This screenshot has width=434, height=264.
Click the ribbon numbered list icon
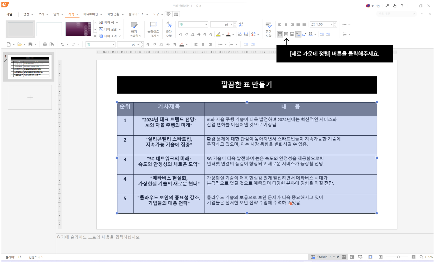pos(344,34)
